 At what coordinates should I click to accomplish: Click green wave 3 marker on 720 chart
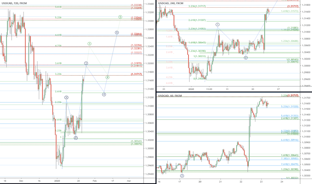pyautogui.click(x=89, y=44)
